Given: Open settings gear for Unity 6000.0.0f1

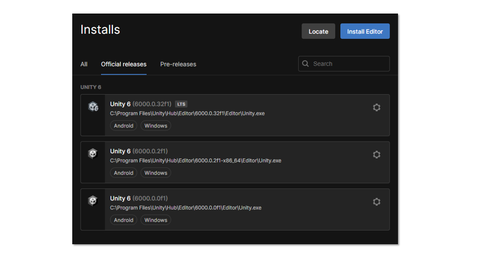Looking at the screenshot, I should (x=377, y=201).
